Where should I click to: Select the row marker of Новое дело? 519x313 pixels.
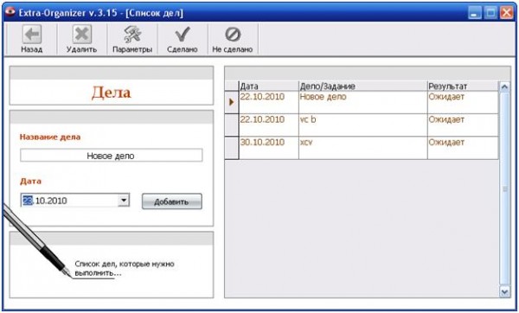(231, 102)
